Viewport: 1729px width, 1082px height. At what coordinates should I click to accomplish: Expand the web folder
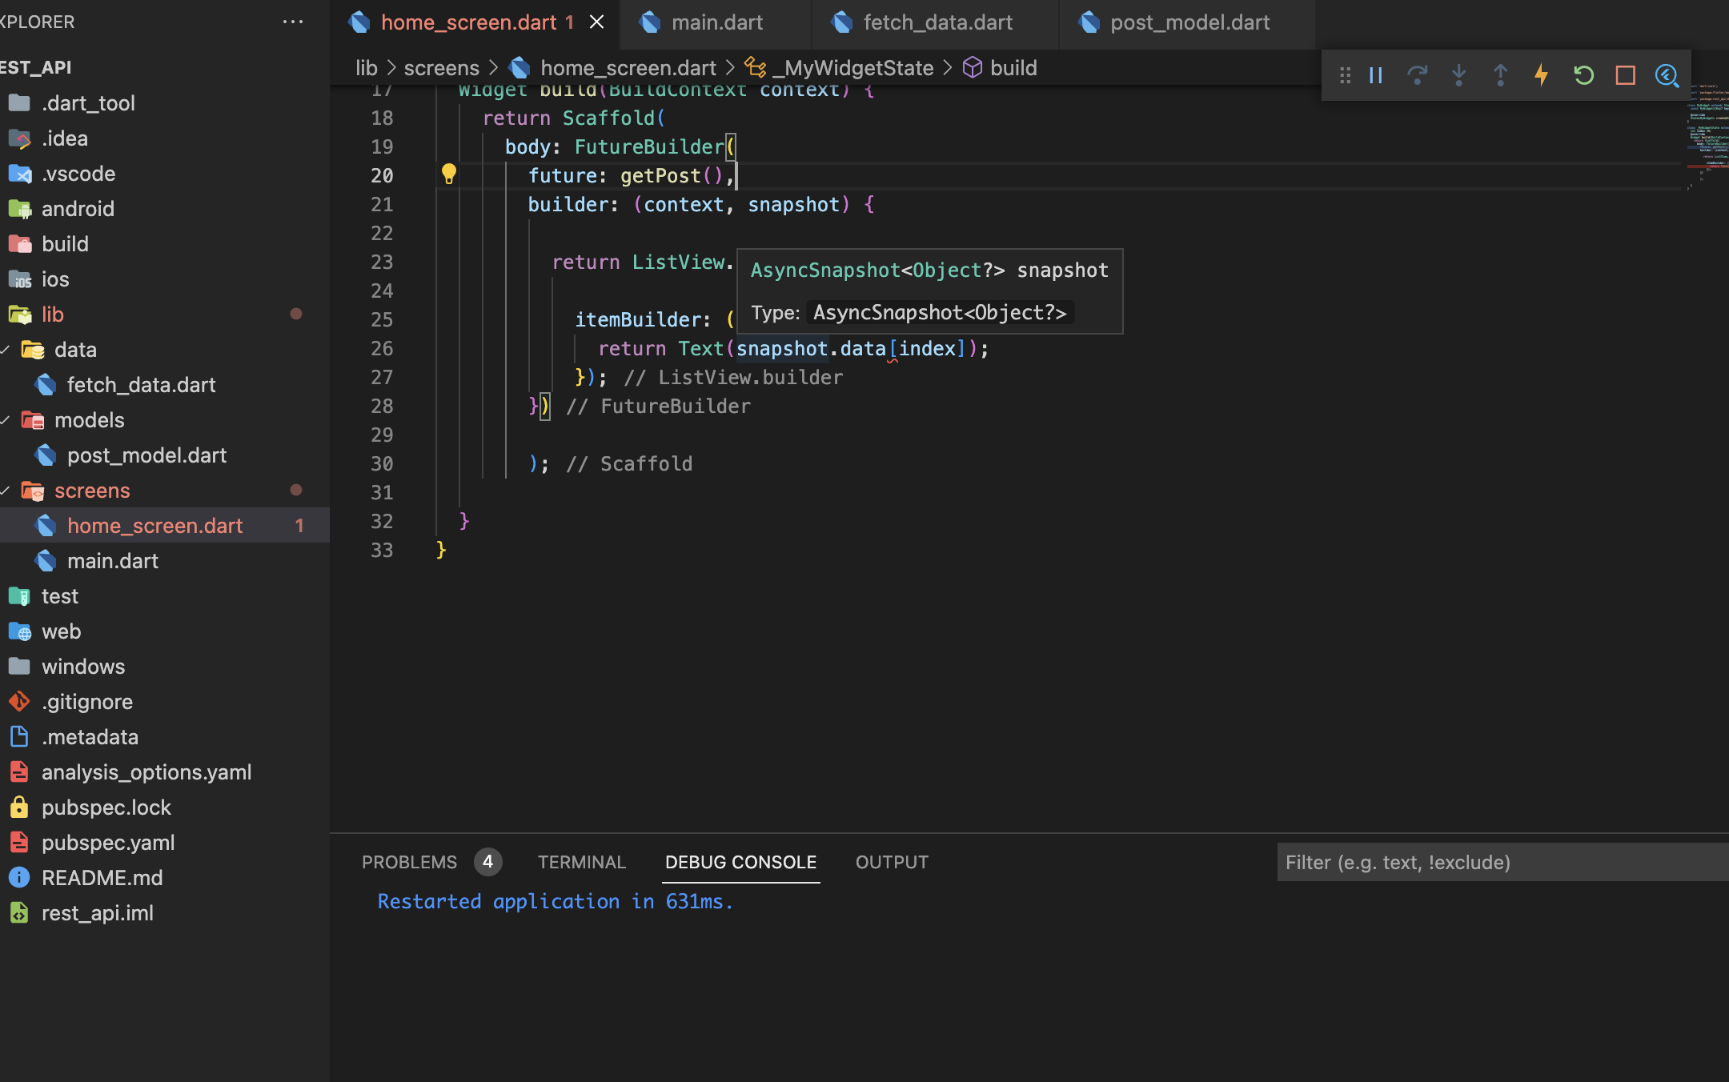165,631
